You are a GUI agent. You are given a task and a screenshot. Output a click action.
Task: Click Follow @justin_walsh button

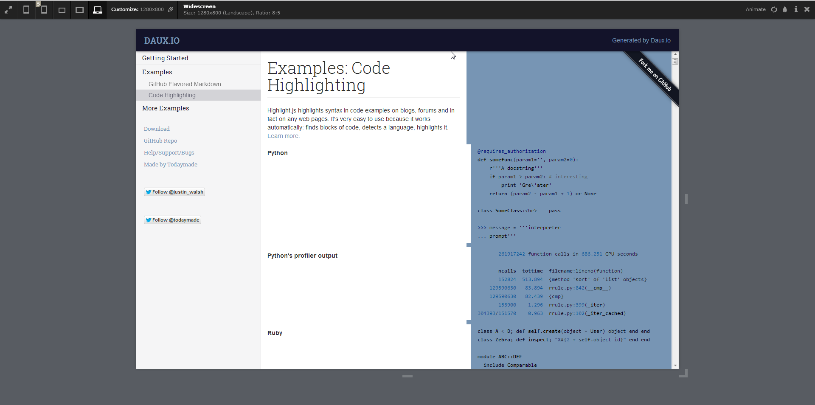click(174, 192)
